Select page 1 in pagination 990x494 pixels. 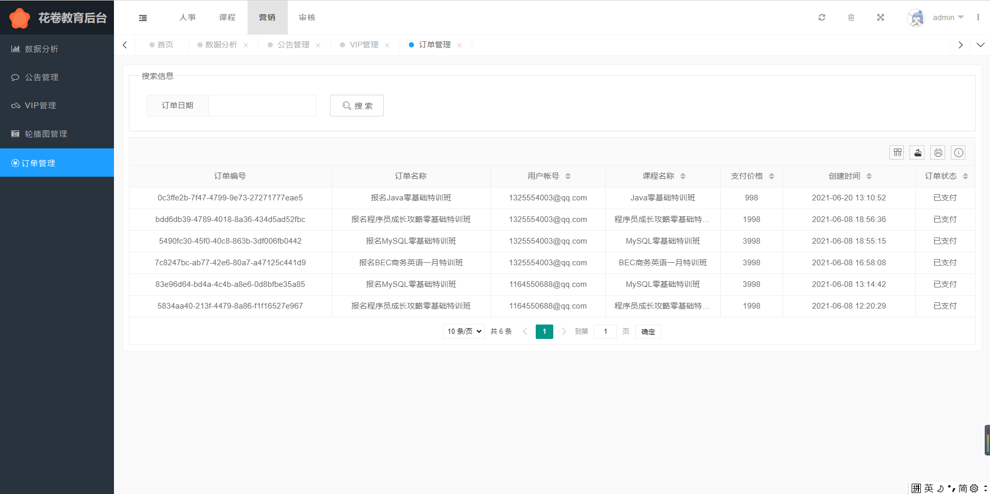544,332
